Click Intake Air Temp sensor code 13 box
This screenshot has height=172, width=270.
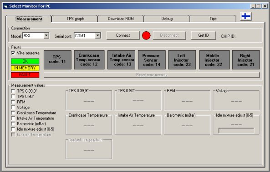coord(121,60)
